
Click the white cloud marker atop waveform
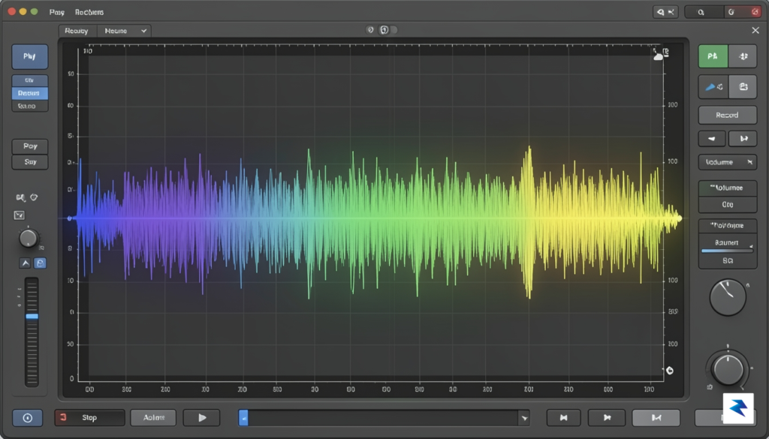click(x=658, y=56)
